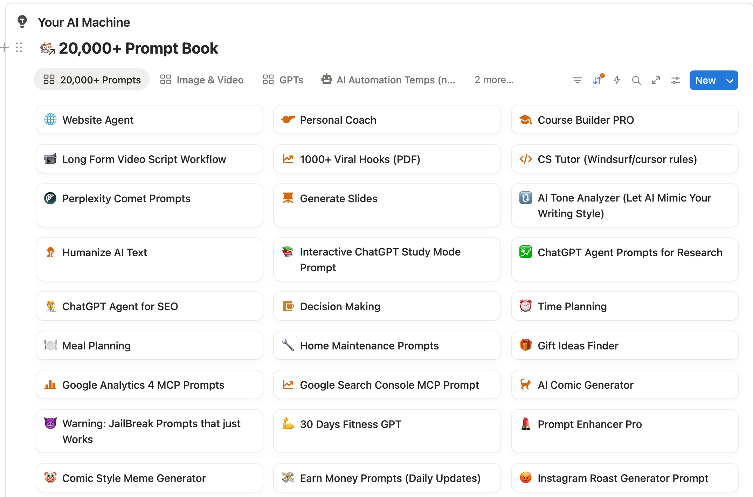This screenshot has height=497, width=753.
Task: Open view customization settings
Action: coord(676,80)
